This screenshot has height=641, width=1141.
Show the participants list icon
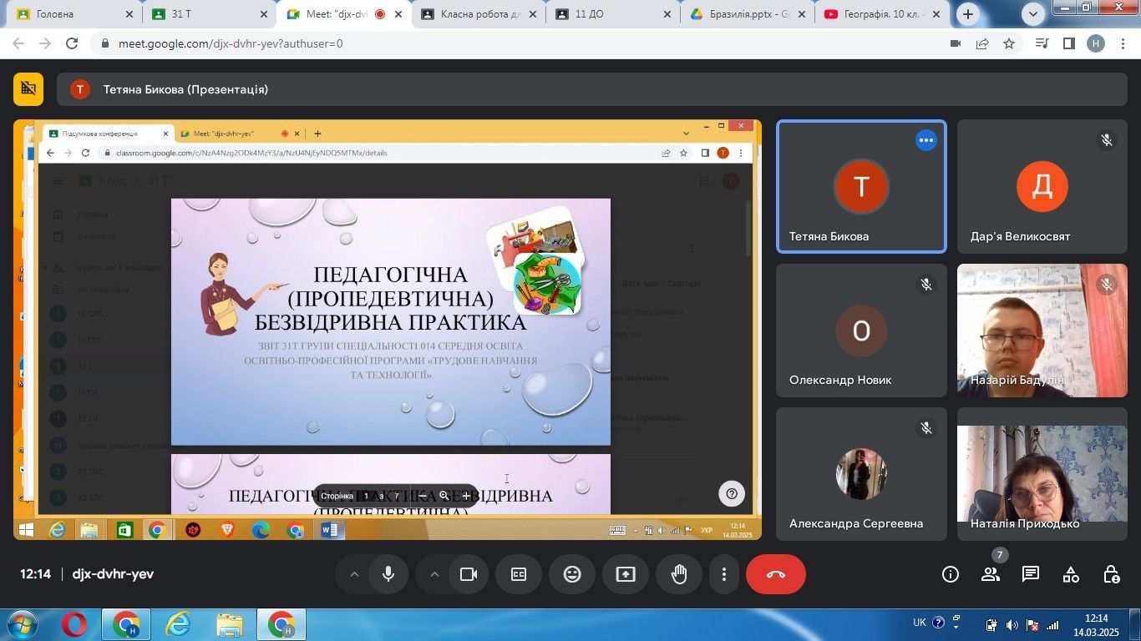tap(991, 574)
